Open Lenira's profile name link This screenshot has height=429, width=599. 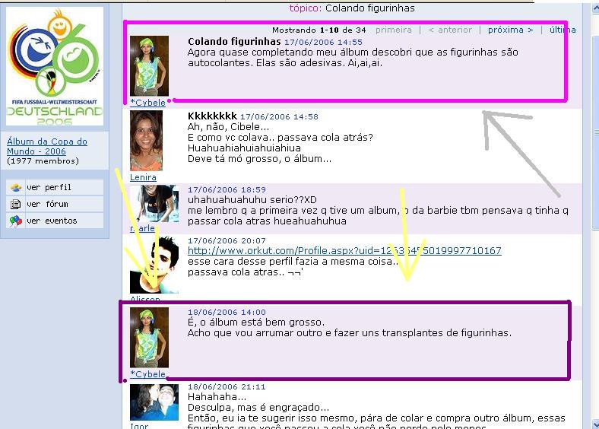click(143, 177)
